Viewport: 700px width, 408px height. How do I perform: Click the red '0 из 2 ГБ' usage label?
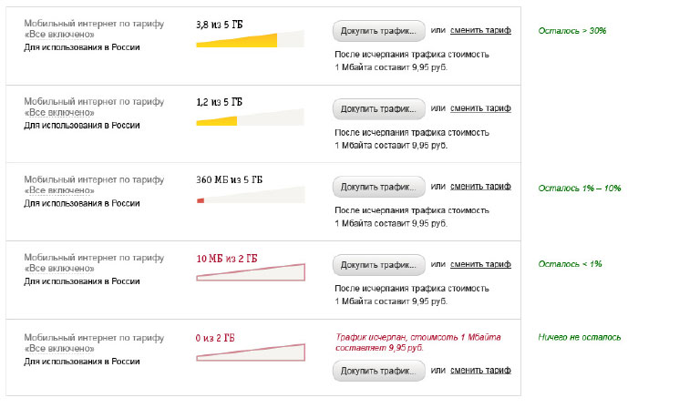point(221,338)
